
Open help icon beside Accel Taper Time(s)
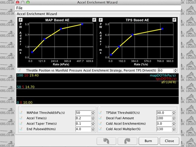pos(21,123)
